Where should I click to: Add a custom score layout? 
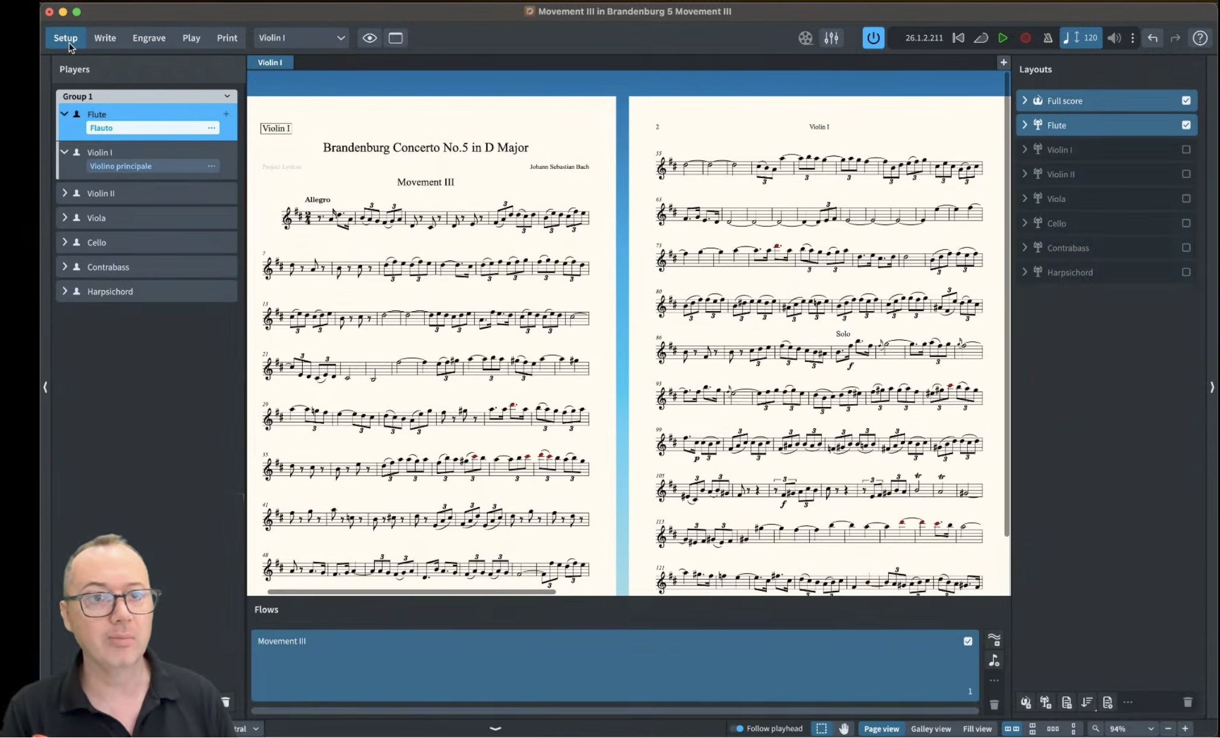[1066, 702]
